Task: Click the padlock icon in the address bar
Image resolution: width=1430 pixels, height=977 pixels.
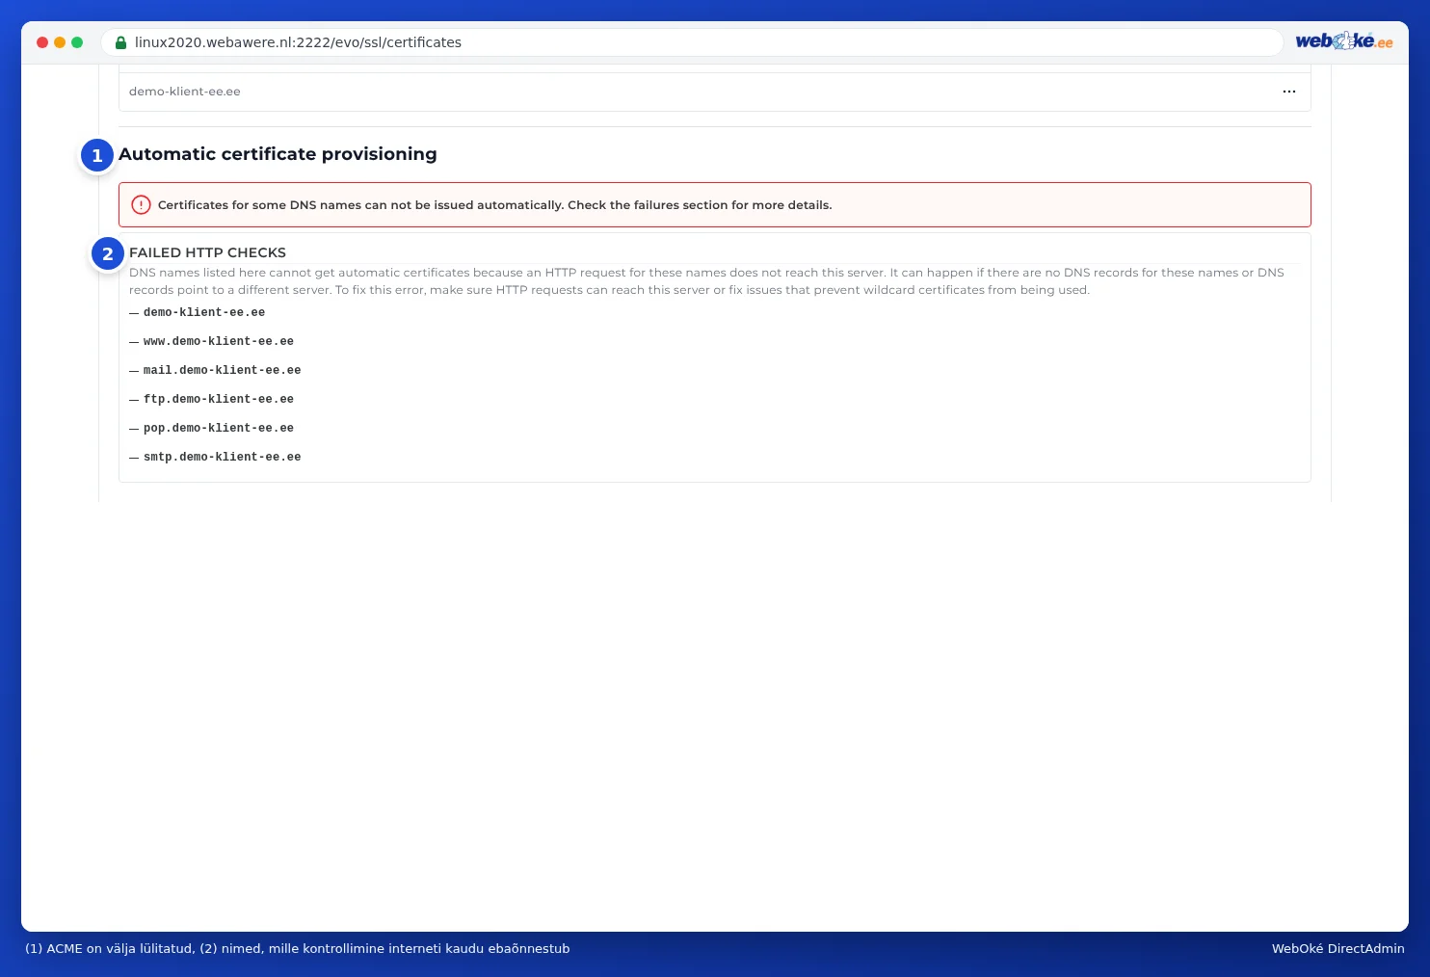Action: coord(120,42)
